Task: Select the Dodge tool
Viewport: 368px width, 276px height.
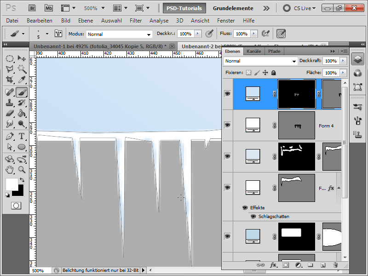Action: pyautogui.click(x=22, y=123)
